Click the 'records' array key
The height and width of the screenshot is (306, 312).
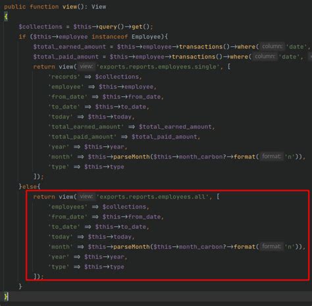tap(64, 77)
